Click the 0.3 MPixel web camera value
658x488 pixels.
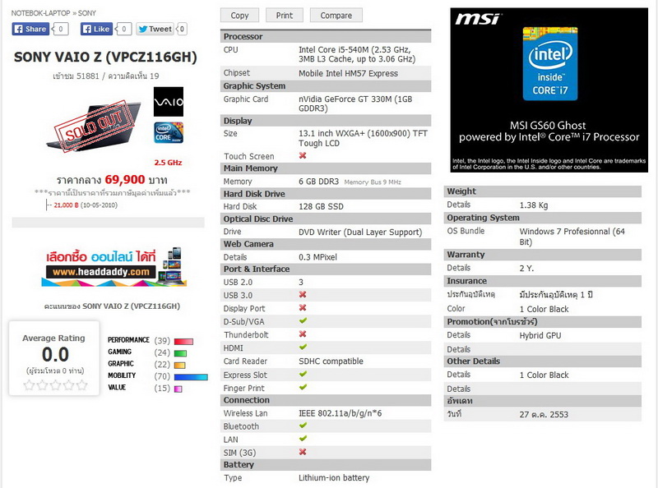317,257
